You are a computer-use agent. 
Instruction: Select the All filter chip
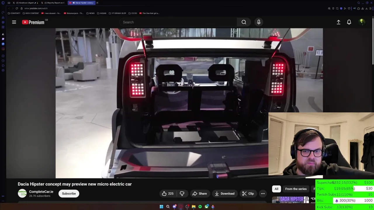coord(276,189)
